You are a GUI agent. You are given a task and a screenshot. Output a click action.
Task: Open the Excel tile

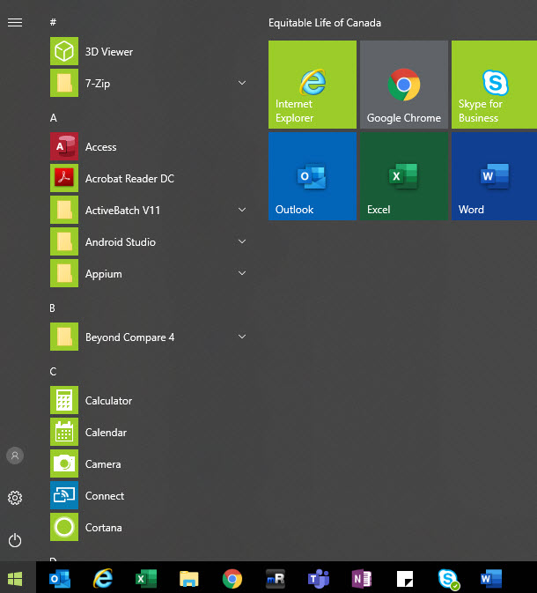pyautogui.click(x=403, y=176)
